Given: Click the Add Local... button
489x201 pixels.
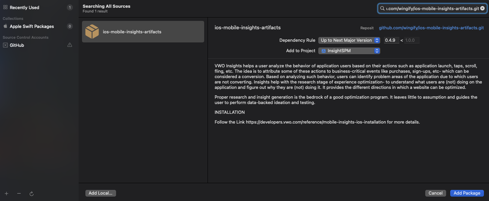Looking at the screenshot, I should tap(101, 193).
